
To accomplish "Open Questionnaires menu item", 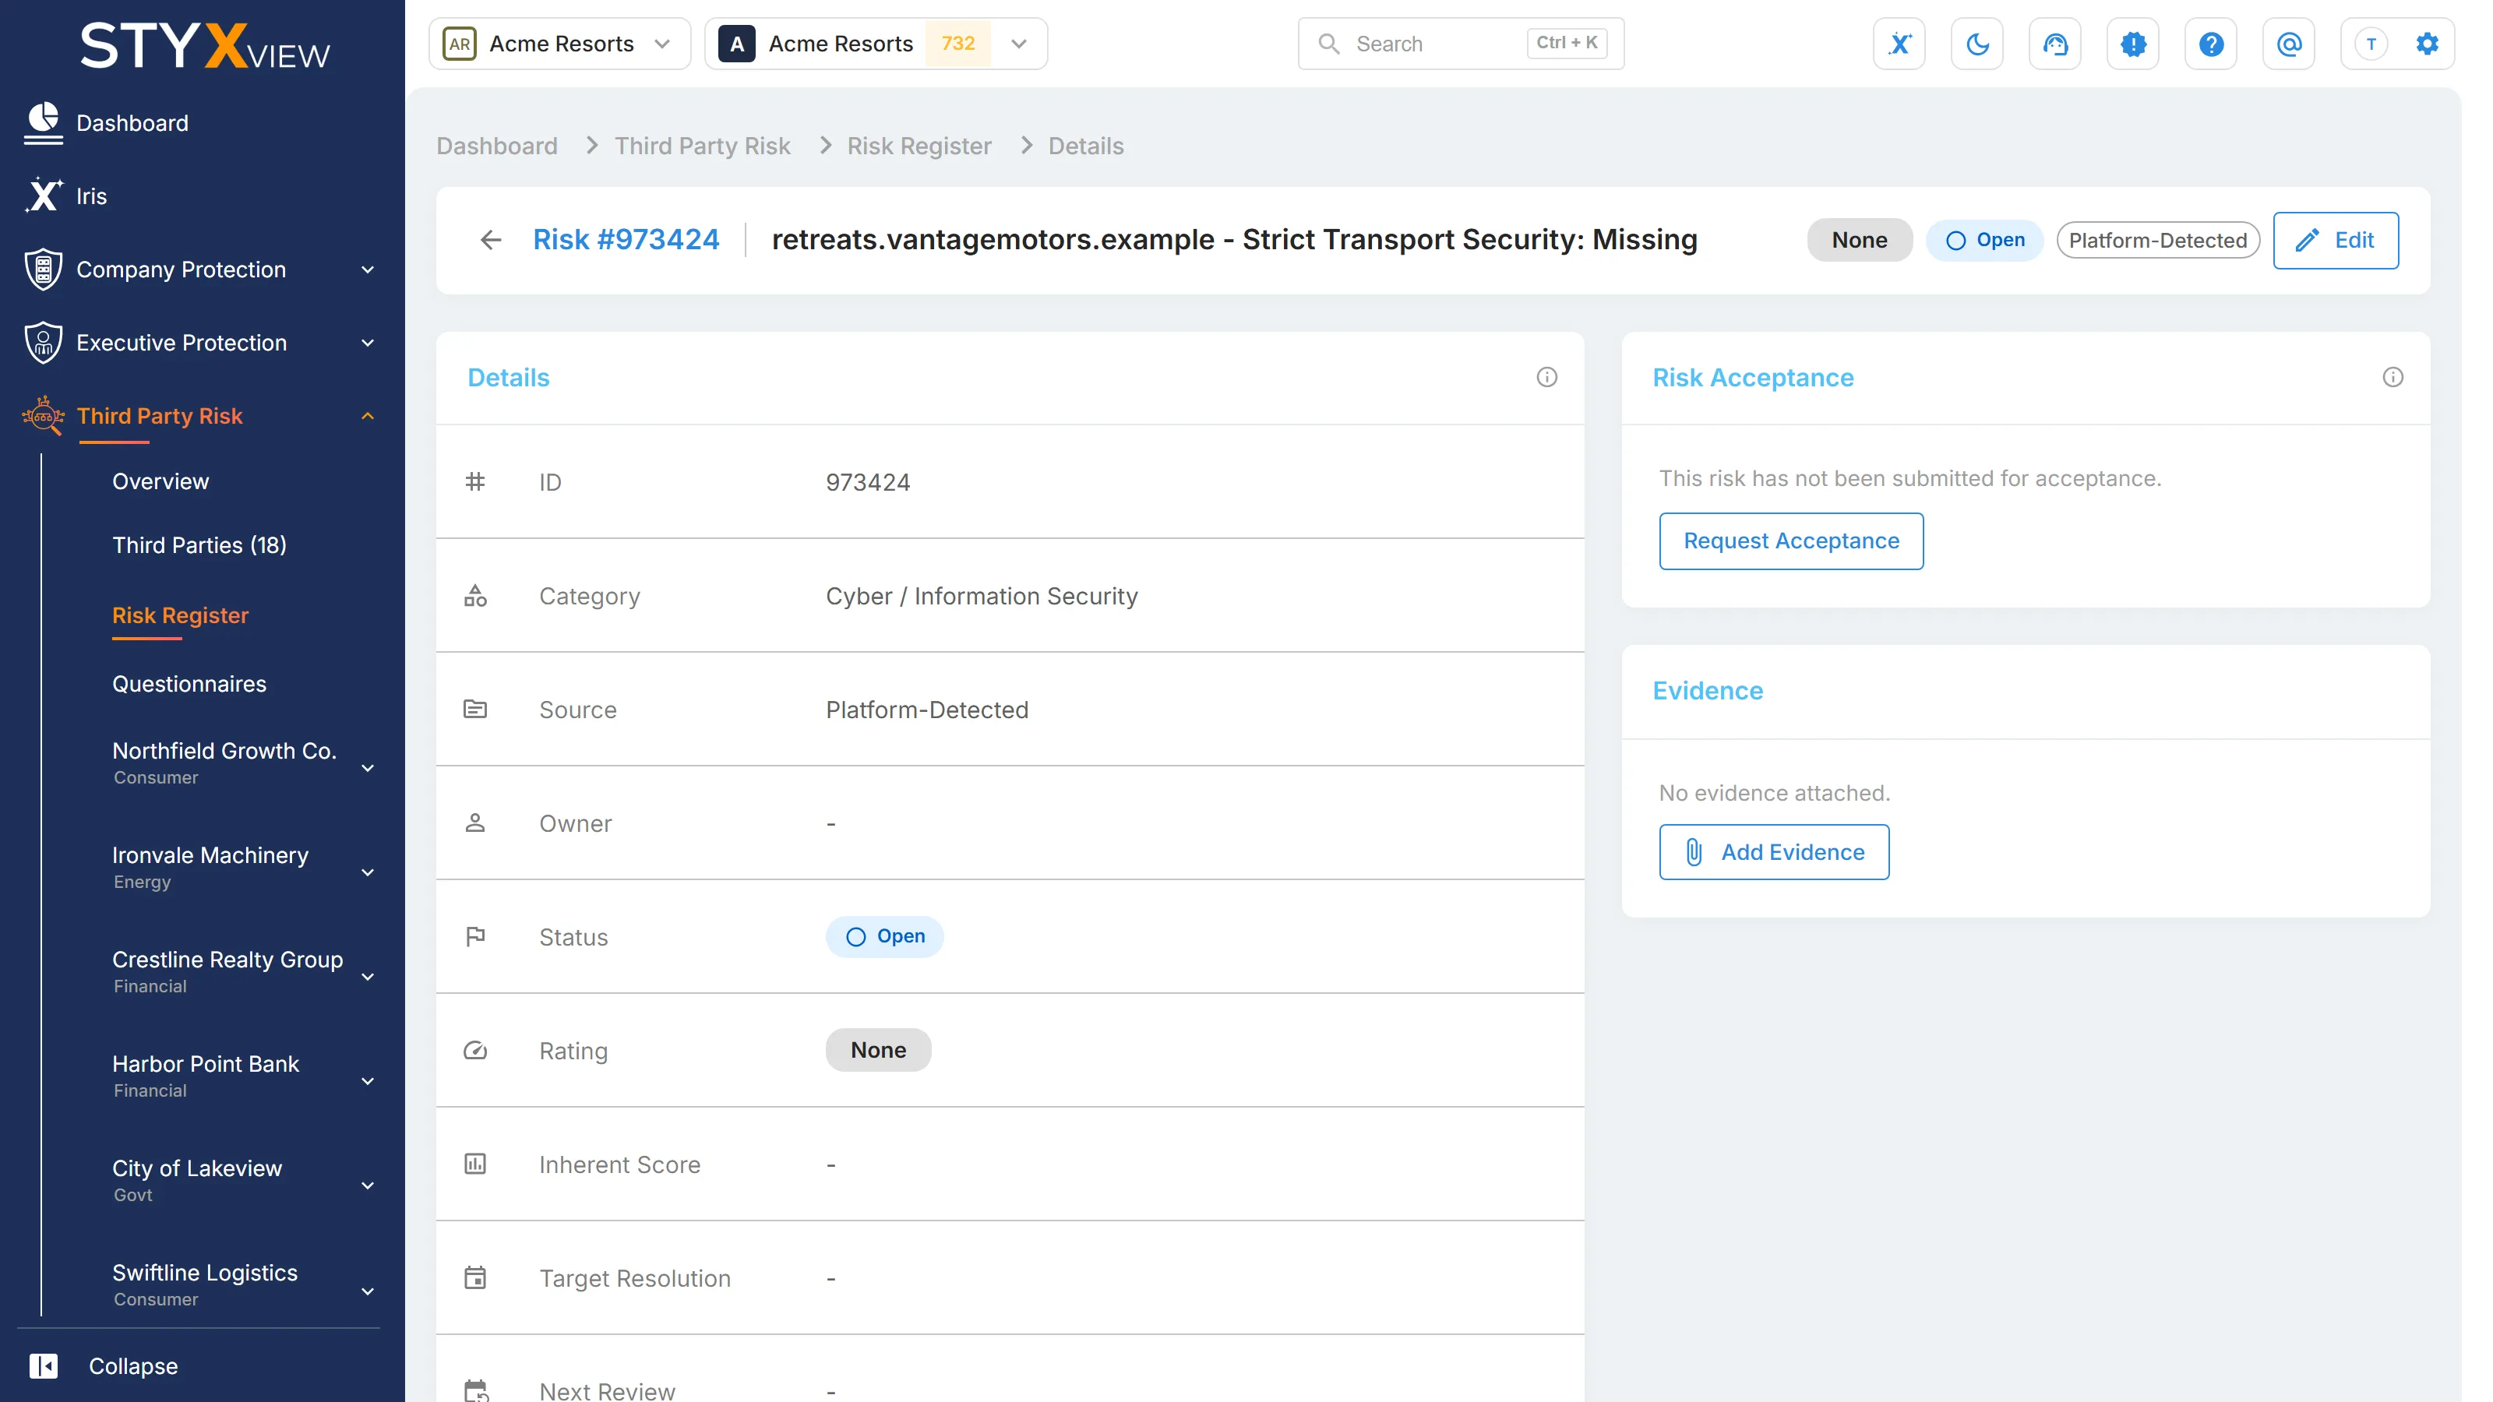I will 189,684.
